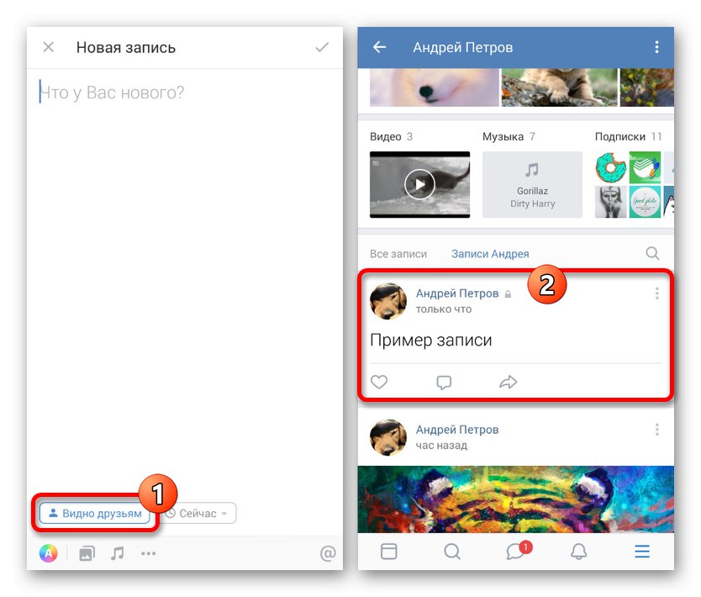701x597 pixels.
Task: Open more attachments three-dots icon
Action: click(149, 553)
